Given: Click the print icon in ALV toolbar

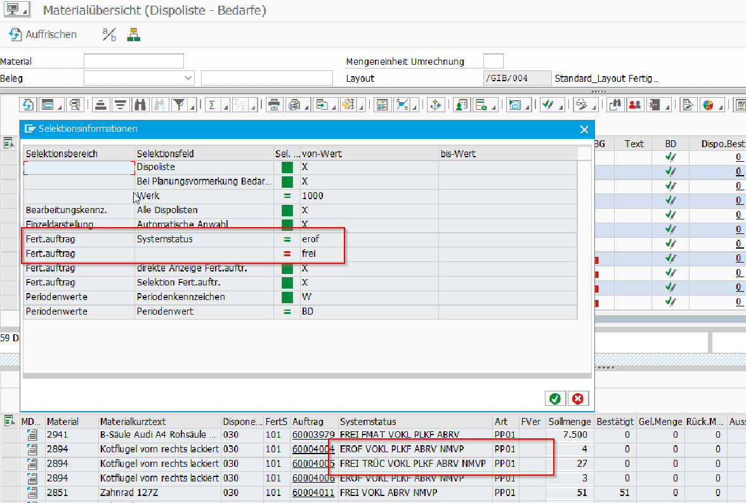Looking at the screenshot, I should [x=273, y=105].
